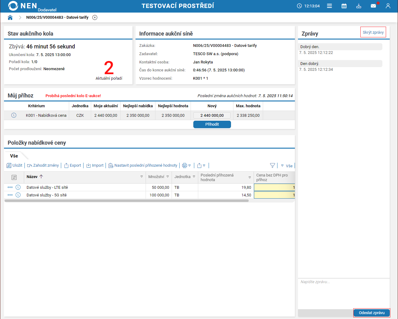Open the hamburger menu in header
This screenshot has height=319, width=398.
point(329,6)
